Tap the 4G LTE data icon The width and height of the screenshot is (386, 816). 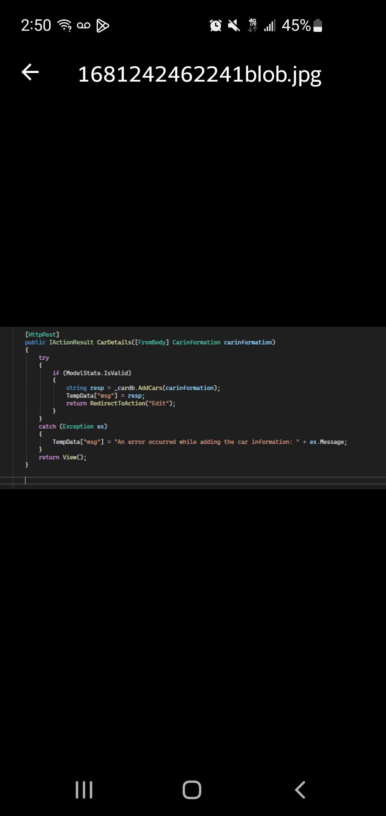tap(253, 25)
